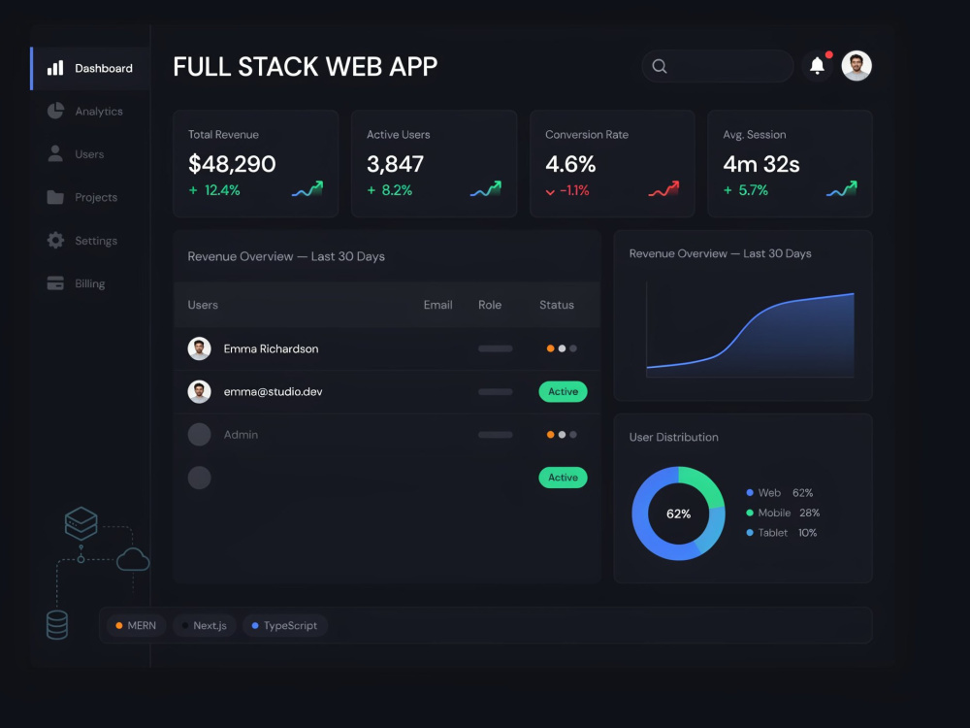
Task: Click the placeholder avatar in Admin row
Action: pos(199,435)
